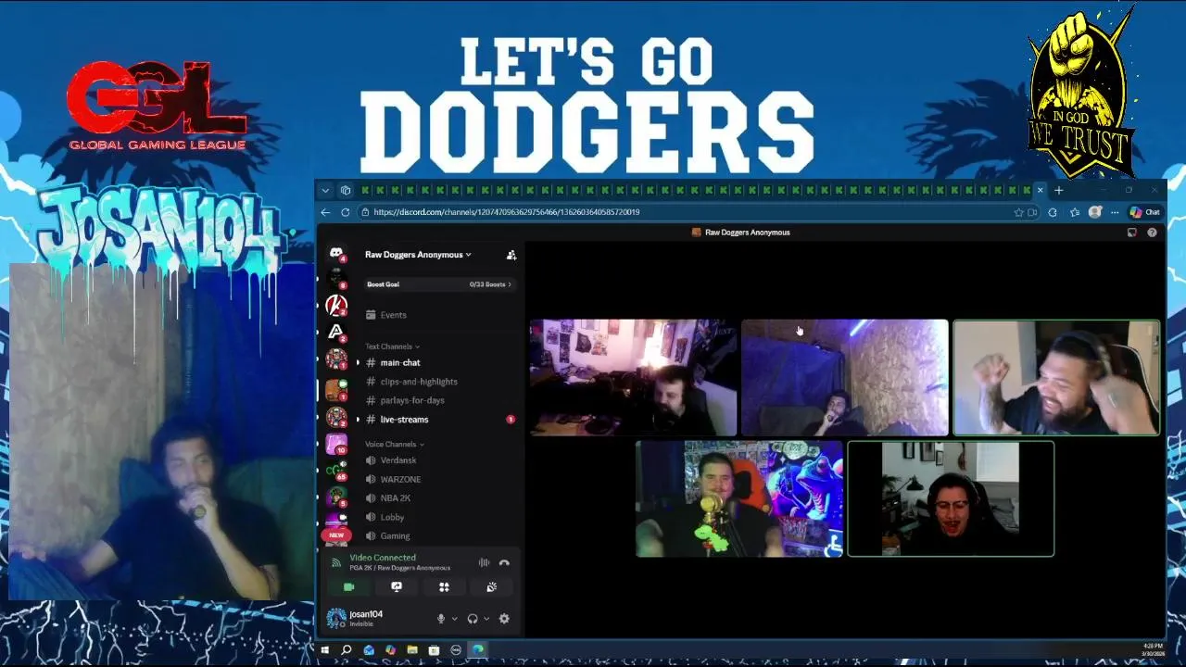The width and height of the screenshot is (1186, 667).
Task: Collapse the Text Channels category
Action: click(x=392, y=346)
